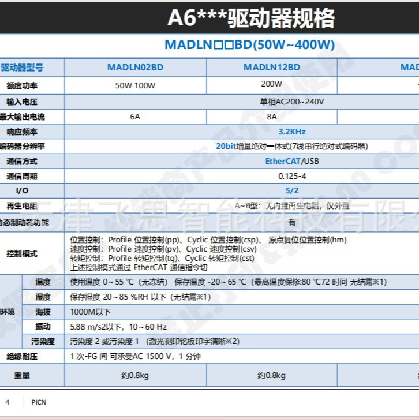Select the 1 次-FG 间 AC 1500 V text
This screenshot has height=419, width=419.
[x=135, y=357]
